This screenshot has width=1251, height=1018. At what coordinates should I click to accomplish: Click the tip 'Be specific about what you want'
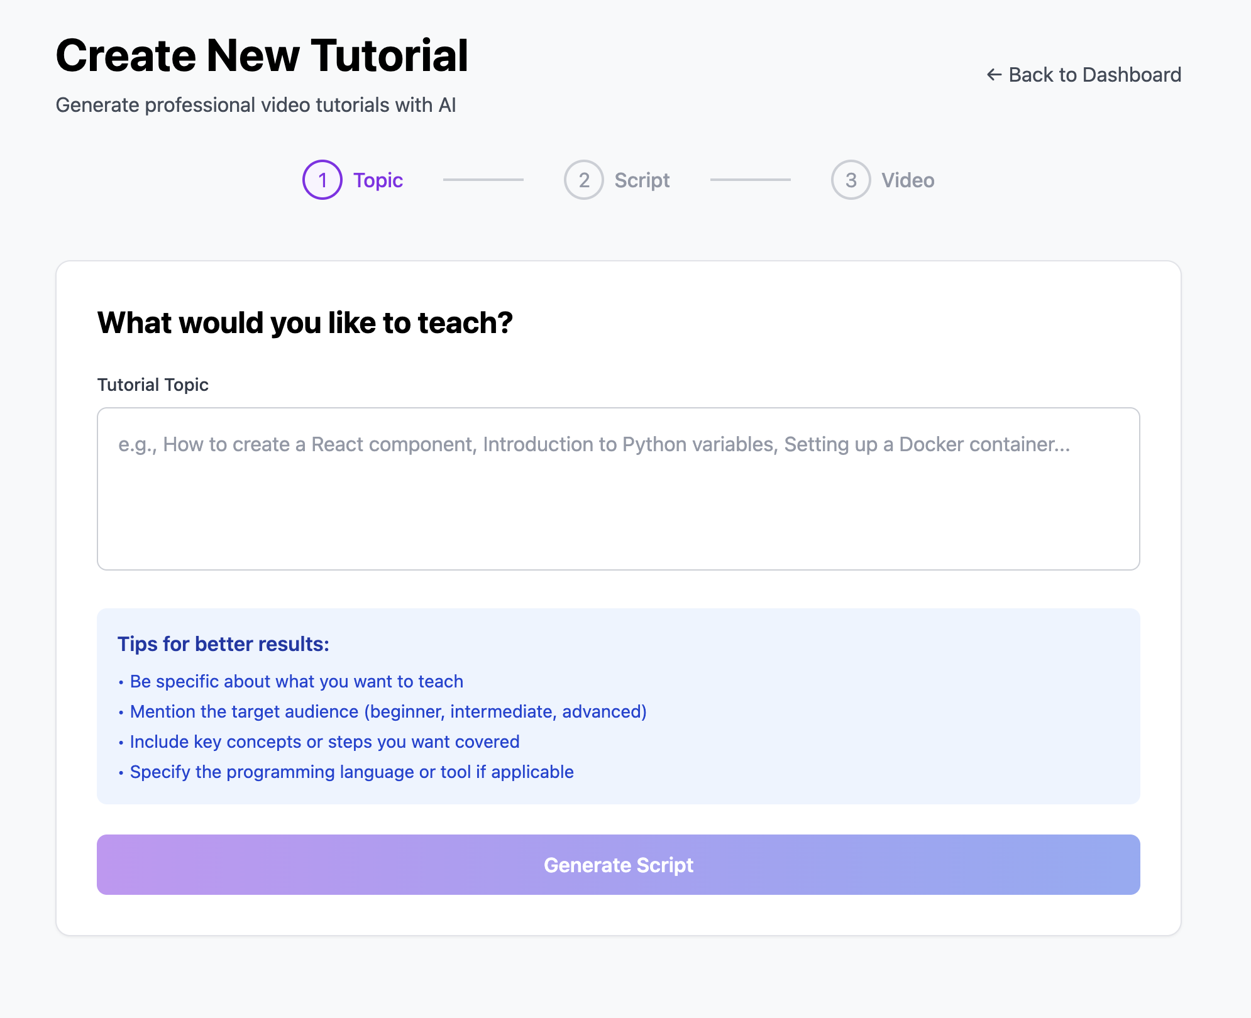tap(296, 681)
